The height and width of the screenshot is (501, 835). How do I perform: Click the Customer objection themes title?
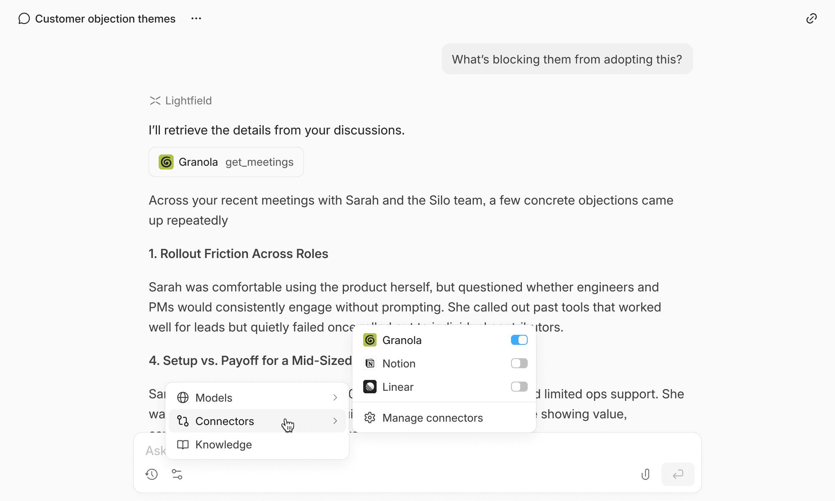(x=105, y=19)
